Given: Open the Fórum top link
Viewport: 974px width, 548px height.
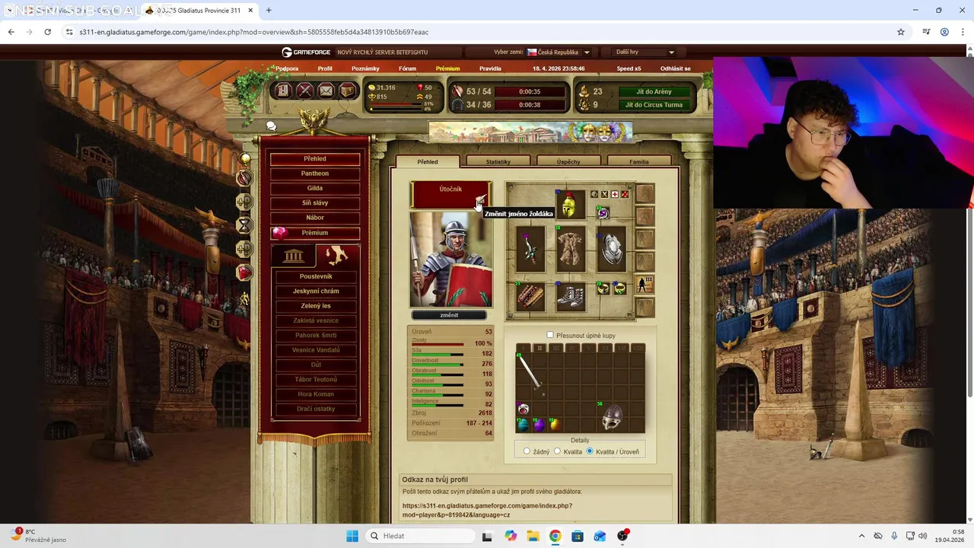Looking at the screenshot, I should pos(408,68).
